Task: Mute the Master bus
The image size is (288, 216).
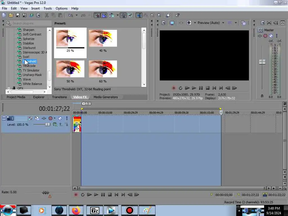Action: point(271,36)
